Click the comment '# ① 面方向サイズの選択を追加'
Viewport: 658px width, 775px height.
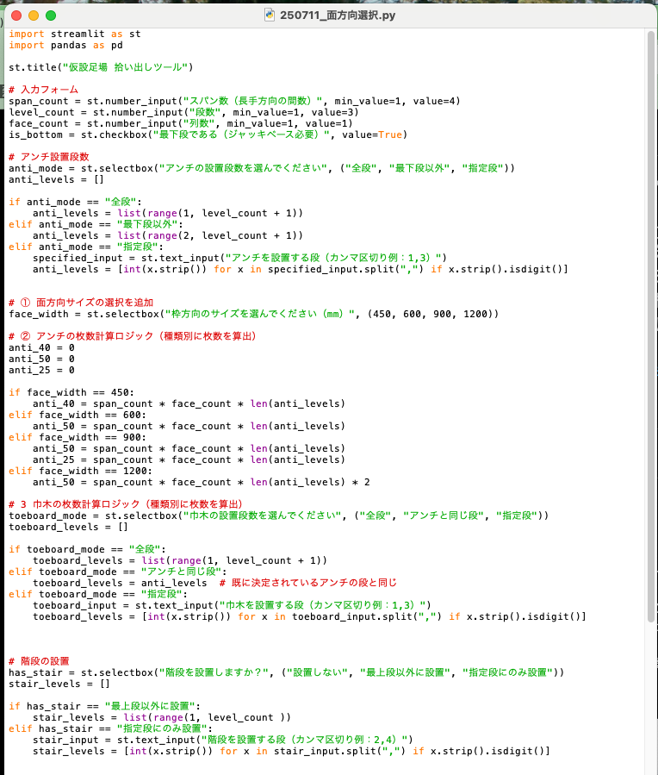click(81, 303)
